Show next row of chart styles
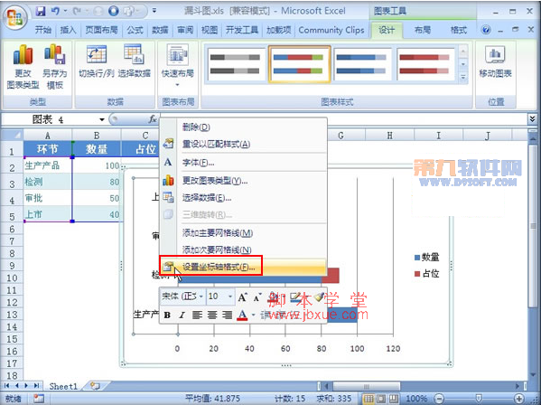 point(463,64)
